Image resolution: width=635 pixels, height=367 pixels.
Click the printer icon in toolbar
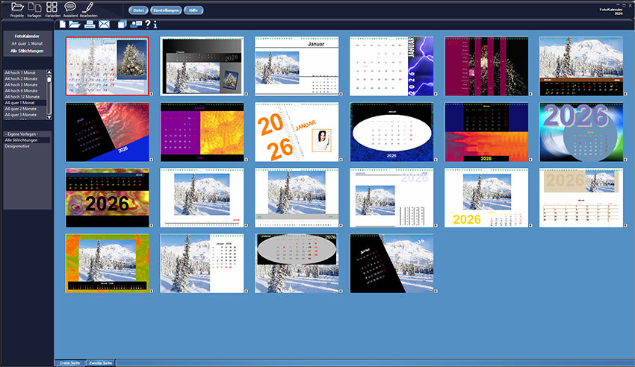(90, 25)
